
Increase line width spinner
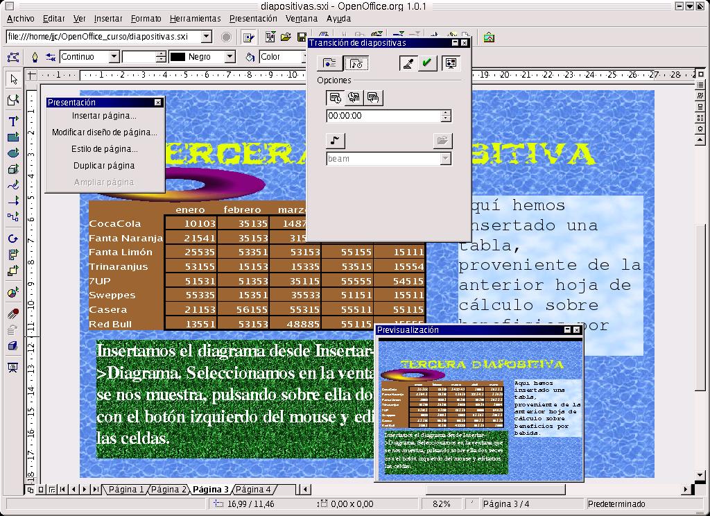[161, 53]
